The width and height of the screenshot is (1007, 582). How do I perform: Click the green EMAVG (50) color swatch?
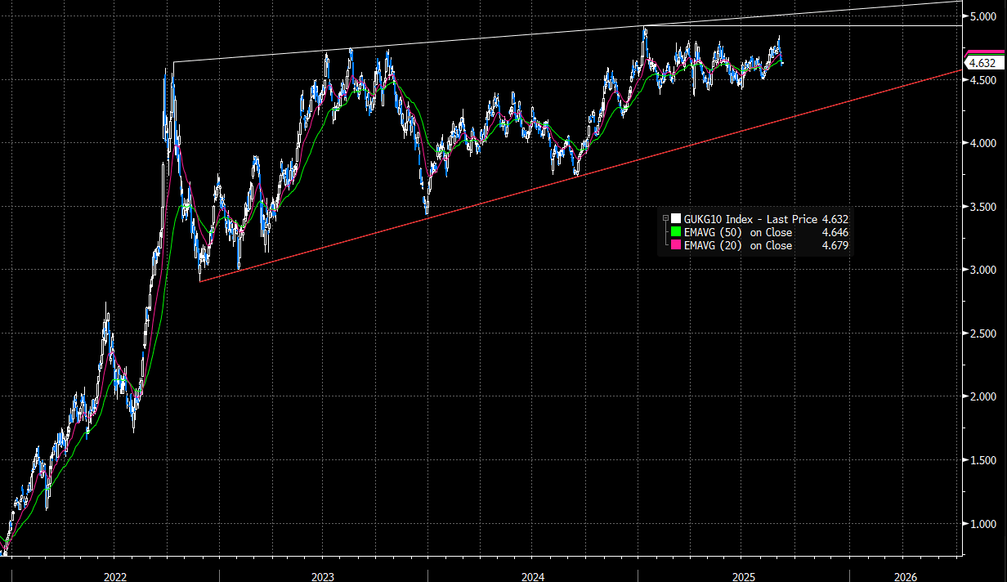pos(675,232)
